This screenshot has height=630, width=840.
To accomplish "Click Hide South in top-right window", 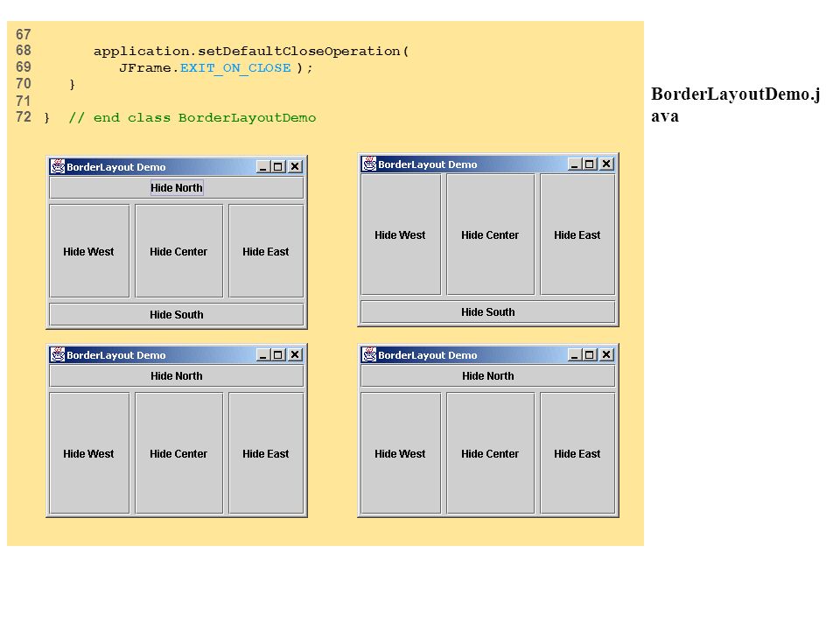I will tap(488, 311).
